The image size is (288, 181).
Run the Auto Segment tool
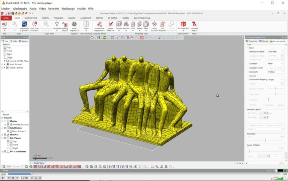coord(74,26)
